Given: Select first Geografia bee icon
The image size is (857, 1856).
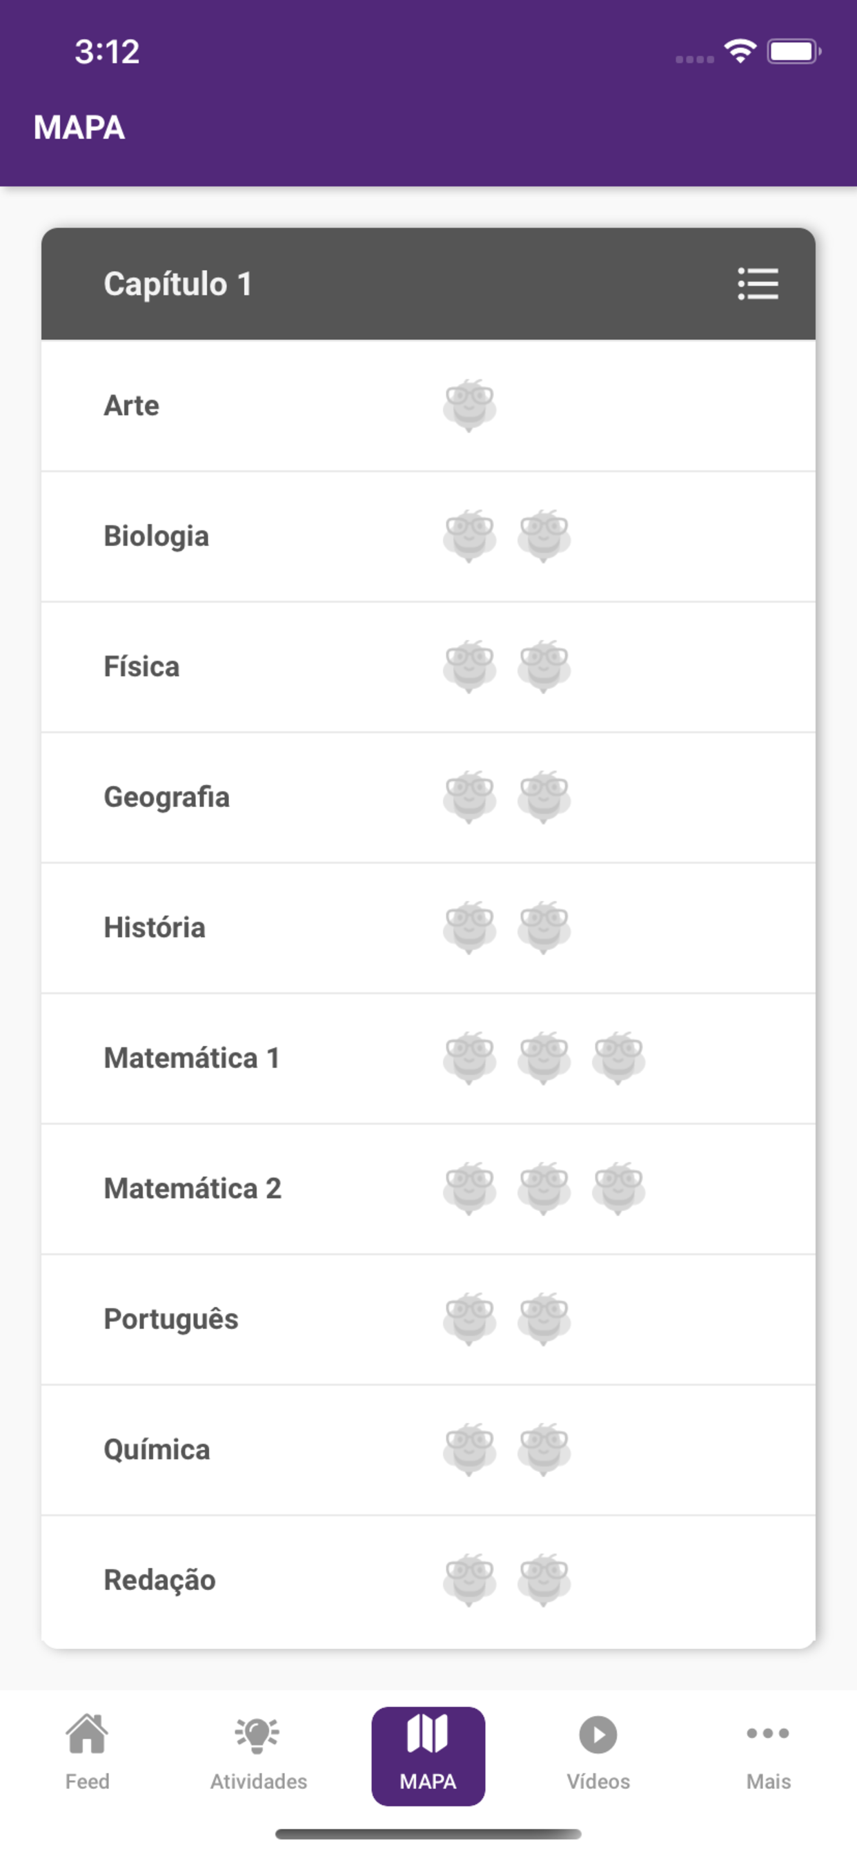Looking at the screenshot, I should click(x=469, y=797).
